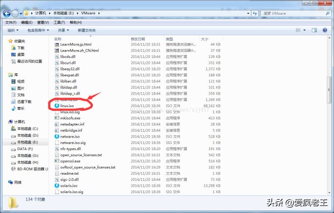Open the 视频 library

18,81
